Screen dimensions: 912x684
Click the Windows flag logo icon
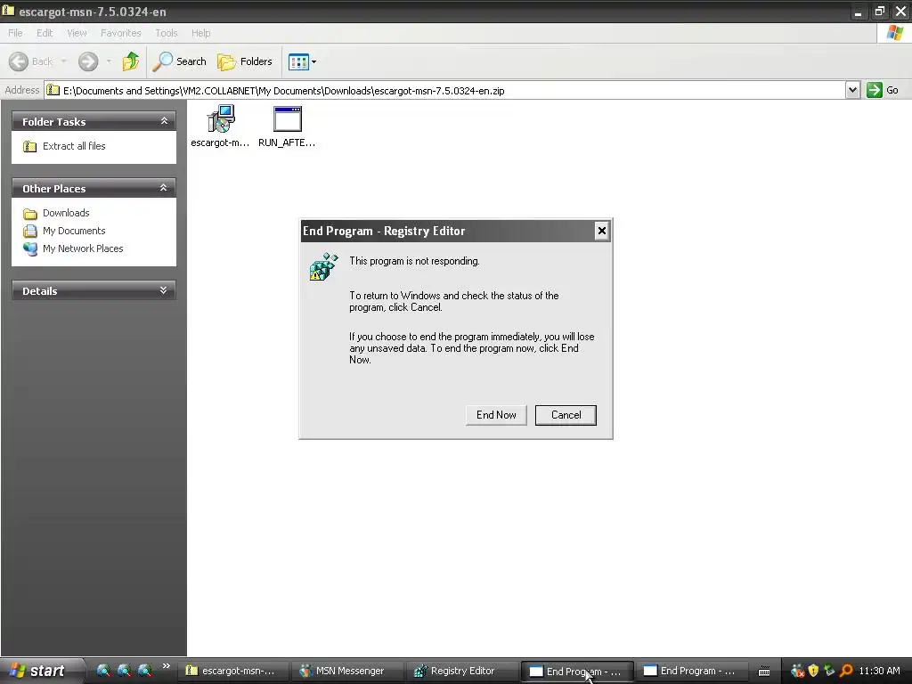894,33
